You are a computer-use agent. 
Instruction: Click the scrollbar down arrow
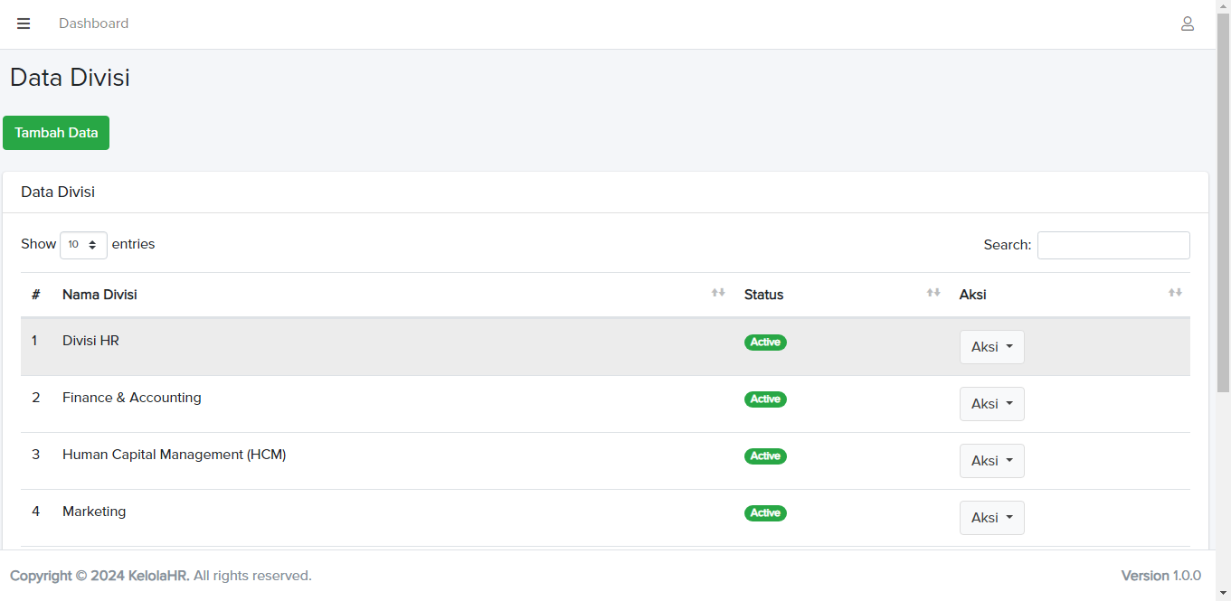point(1223,594)
